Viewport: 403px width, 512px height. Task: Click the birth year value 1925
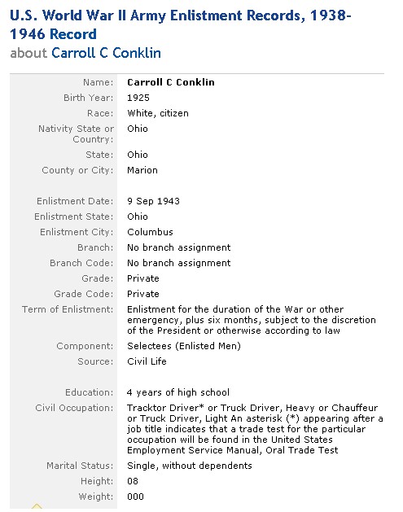[x=138, y=98]
